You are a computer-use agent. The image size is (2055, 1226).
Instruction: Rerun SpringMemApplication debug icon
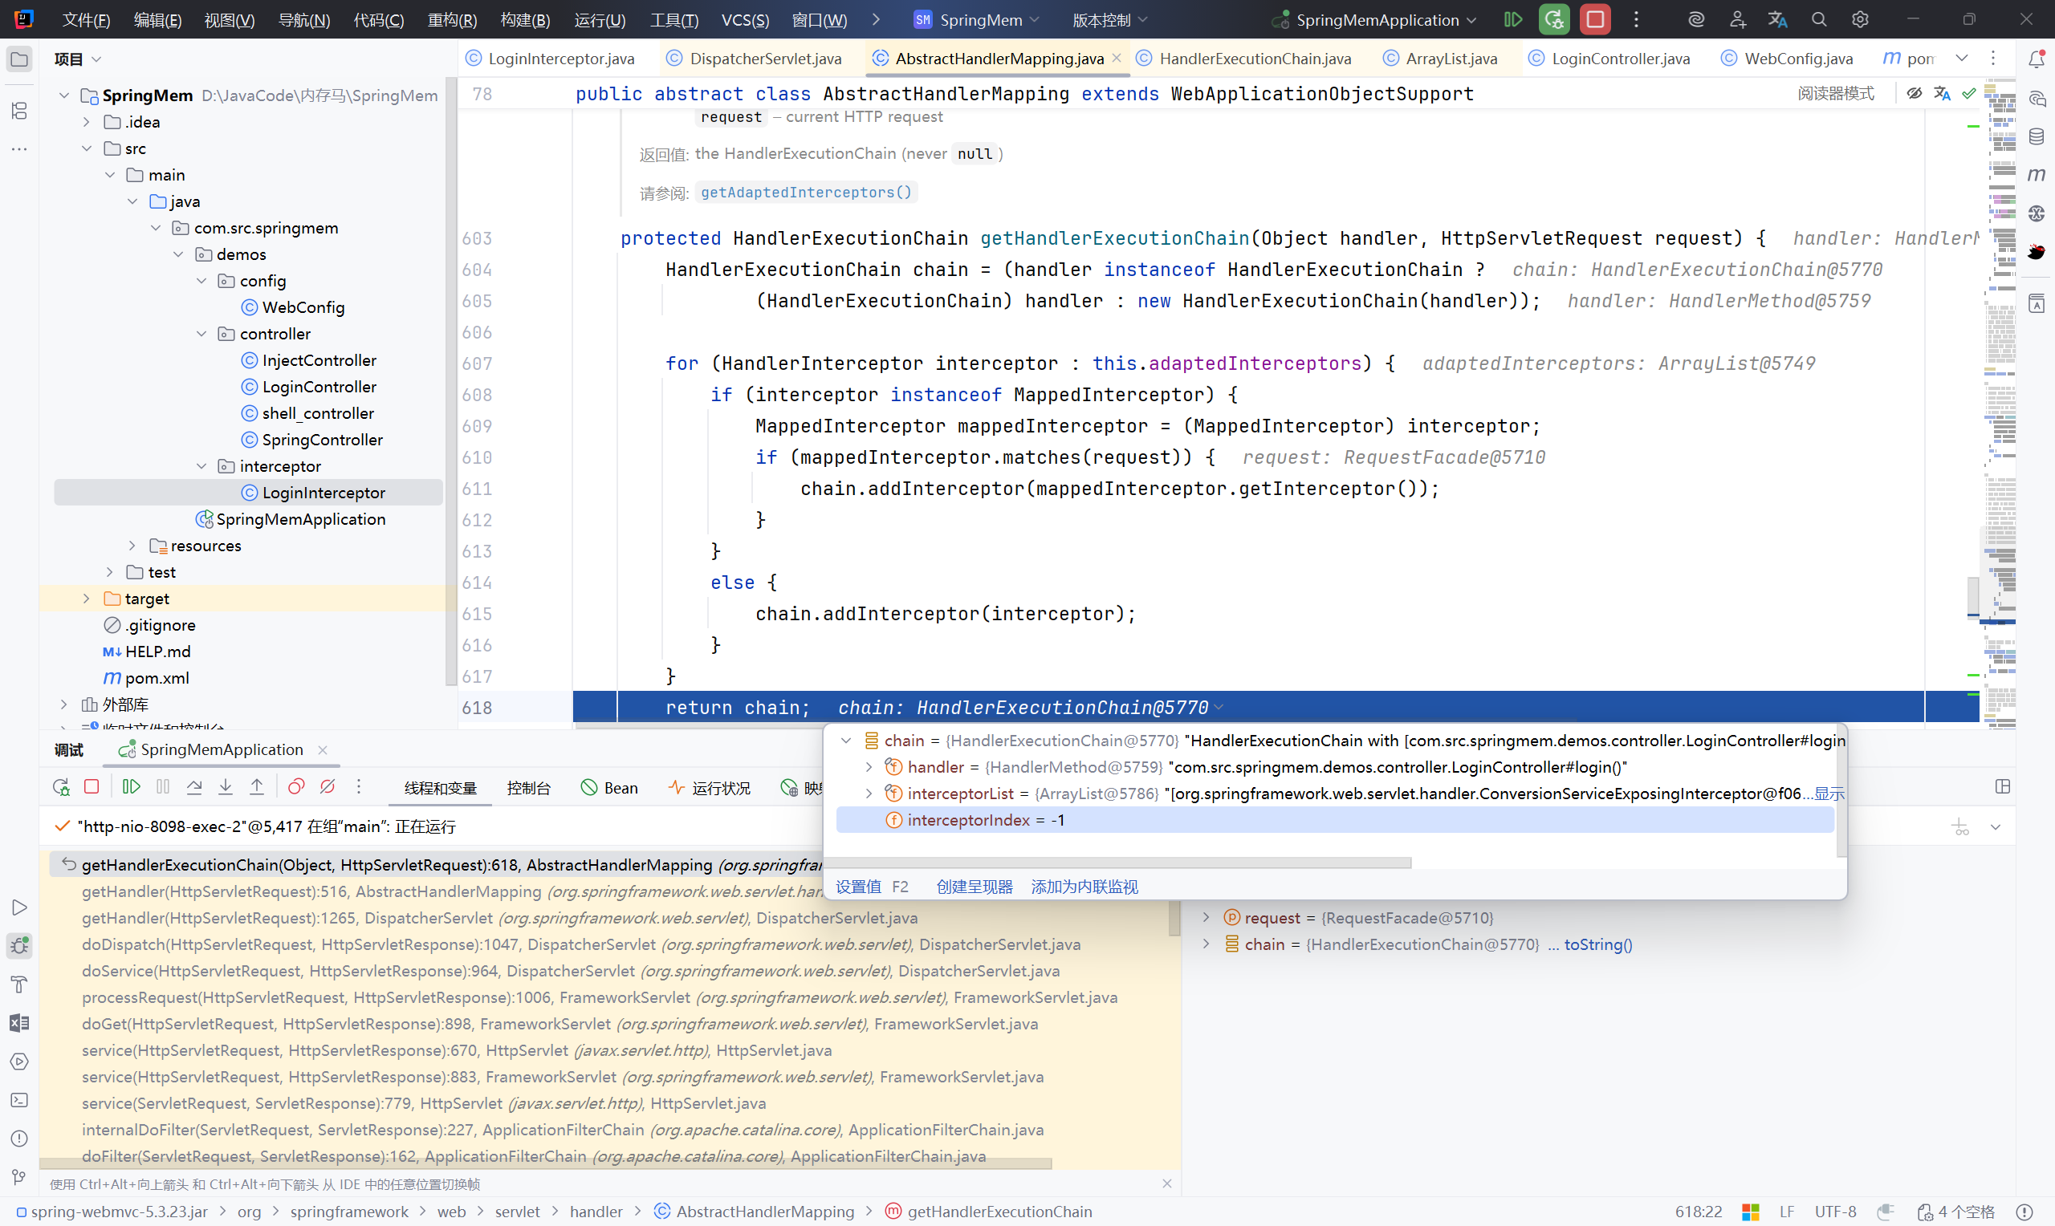pyautogui.click(x=60, y=786)
